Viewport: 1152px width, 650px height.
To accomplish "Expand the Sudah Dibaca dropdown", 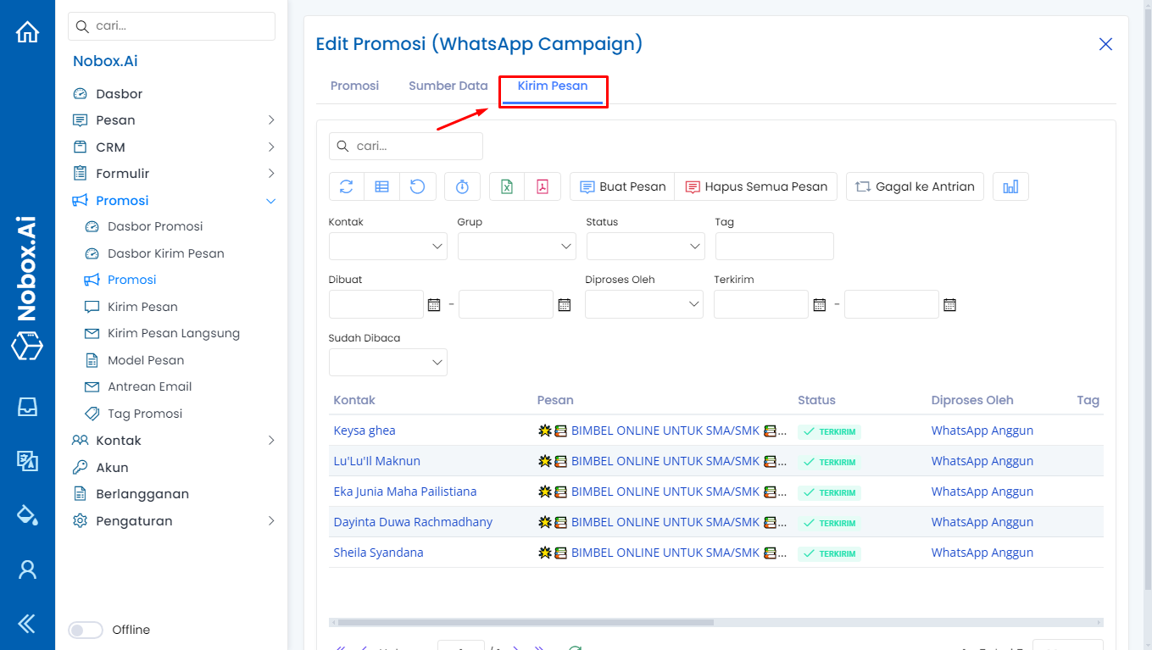I will [x=387, y=363].
